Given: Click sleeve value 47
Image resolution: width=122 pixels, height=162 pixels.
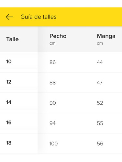Looking at the screenshot, I should [x=100, y=83].
